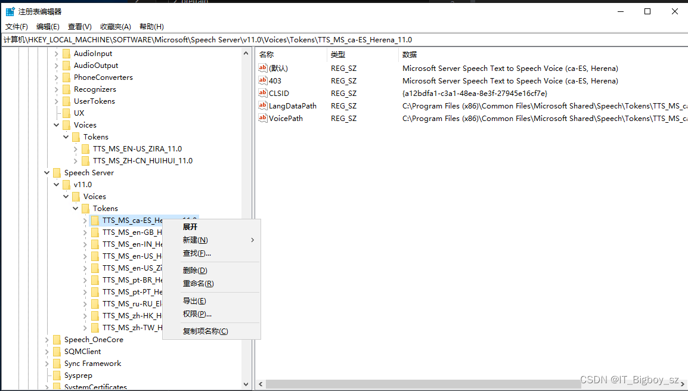688x391 pixels.
Task: Select the Tokens folder icon under Voices
Action: coord(76,136)
